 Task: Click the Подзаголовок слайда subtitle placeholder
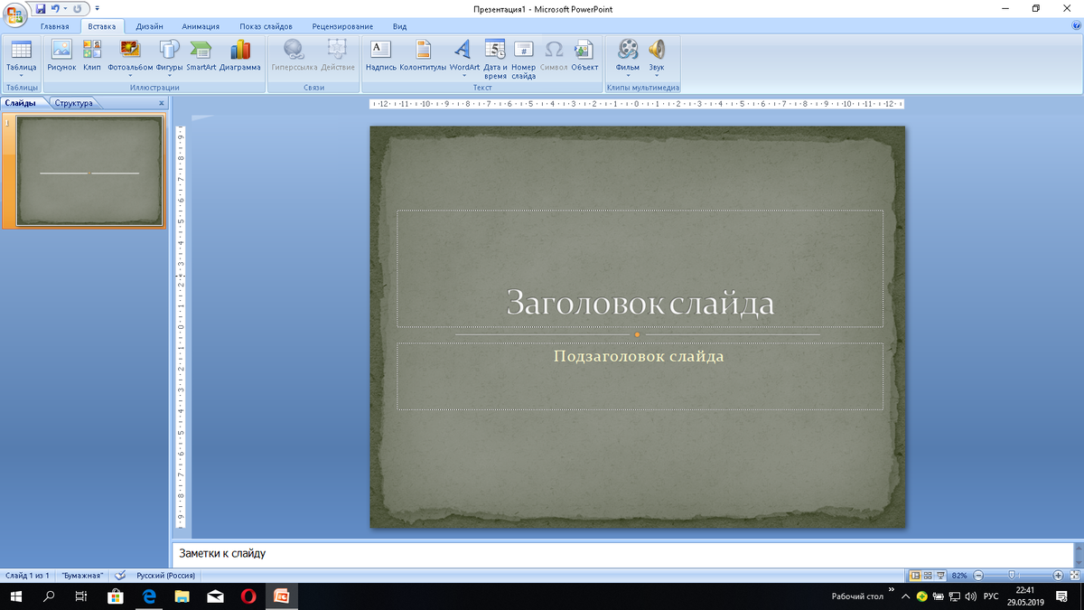(640, 376)
